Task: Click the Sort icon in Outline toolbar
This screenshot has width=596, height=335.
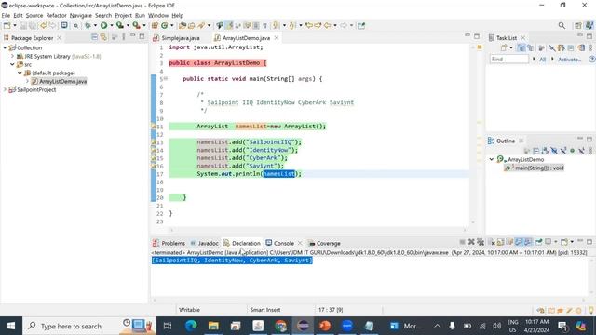Action: 545,151
